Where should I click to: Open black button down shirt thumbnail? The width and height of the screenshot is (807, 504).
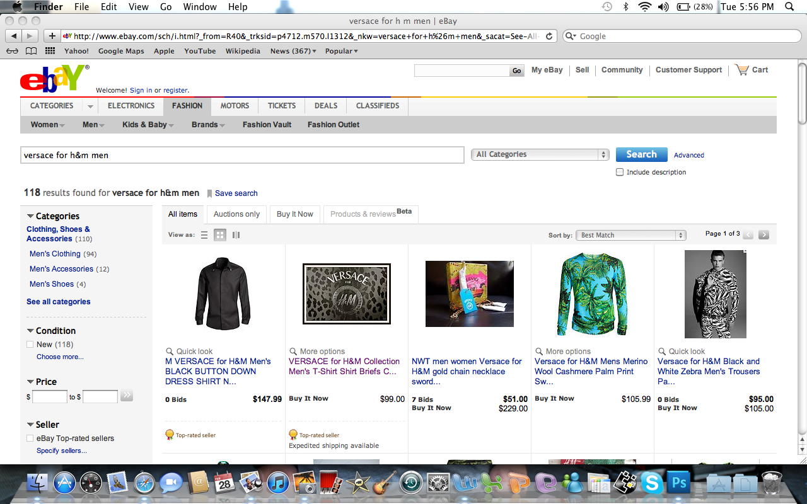tap(223, 294)
